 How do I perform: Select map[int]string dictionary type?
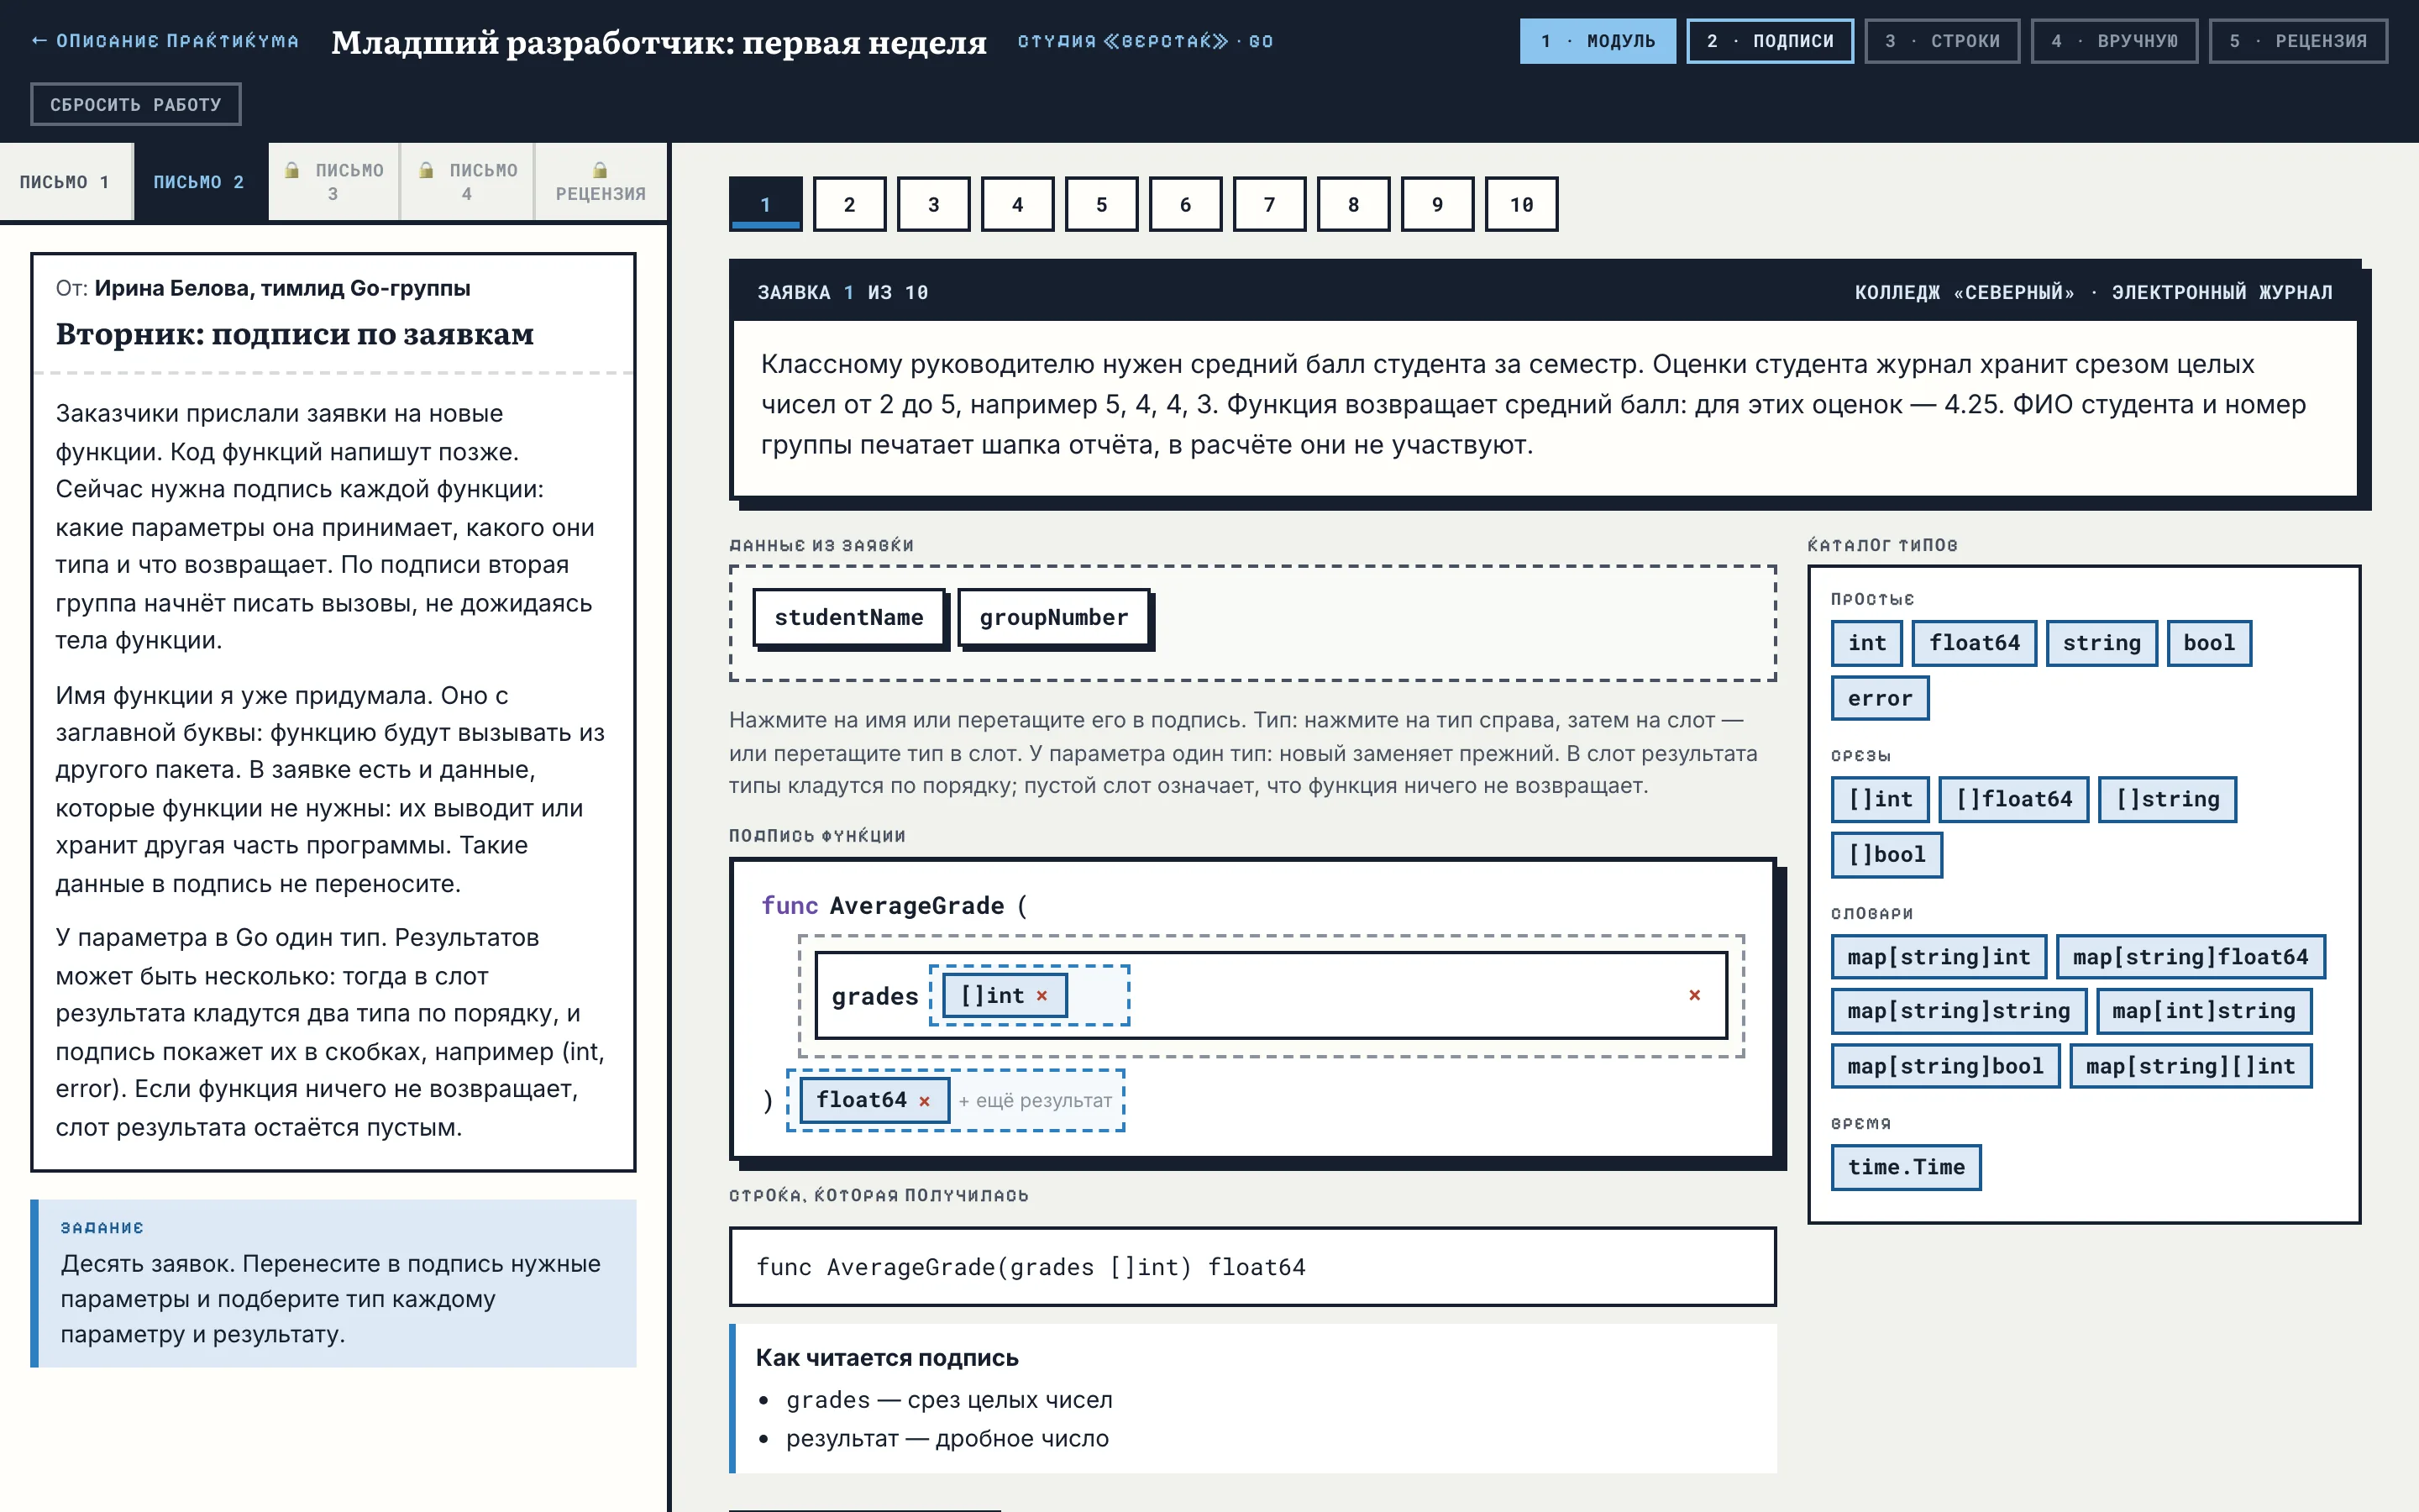click(2203, 1011)
